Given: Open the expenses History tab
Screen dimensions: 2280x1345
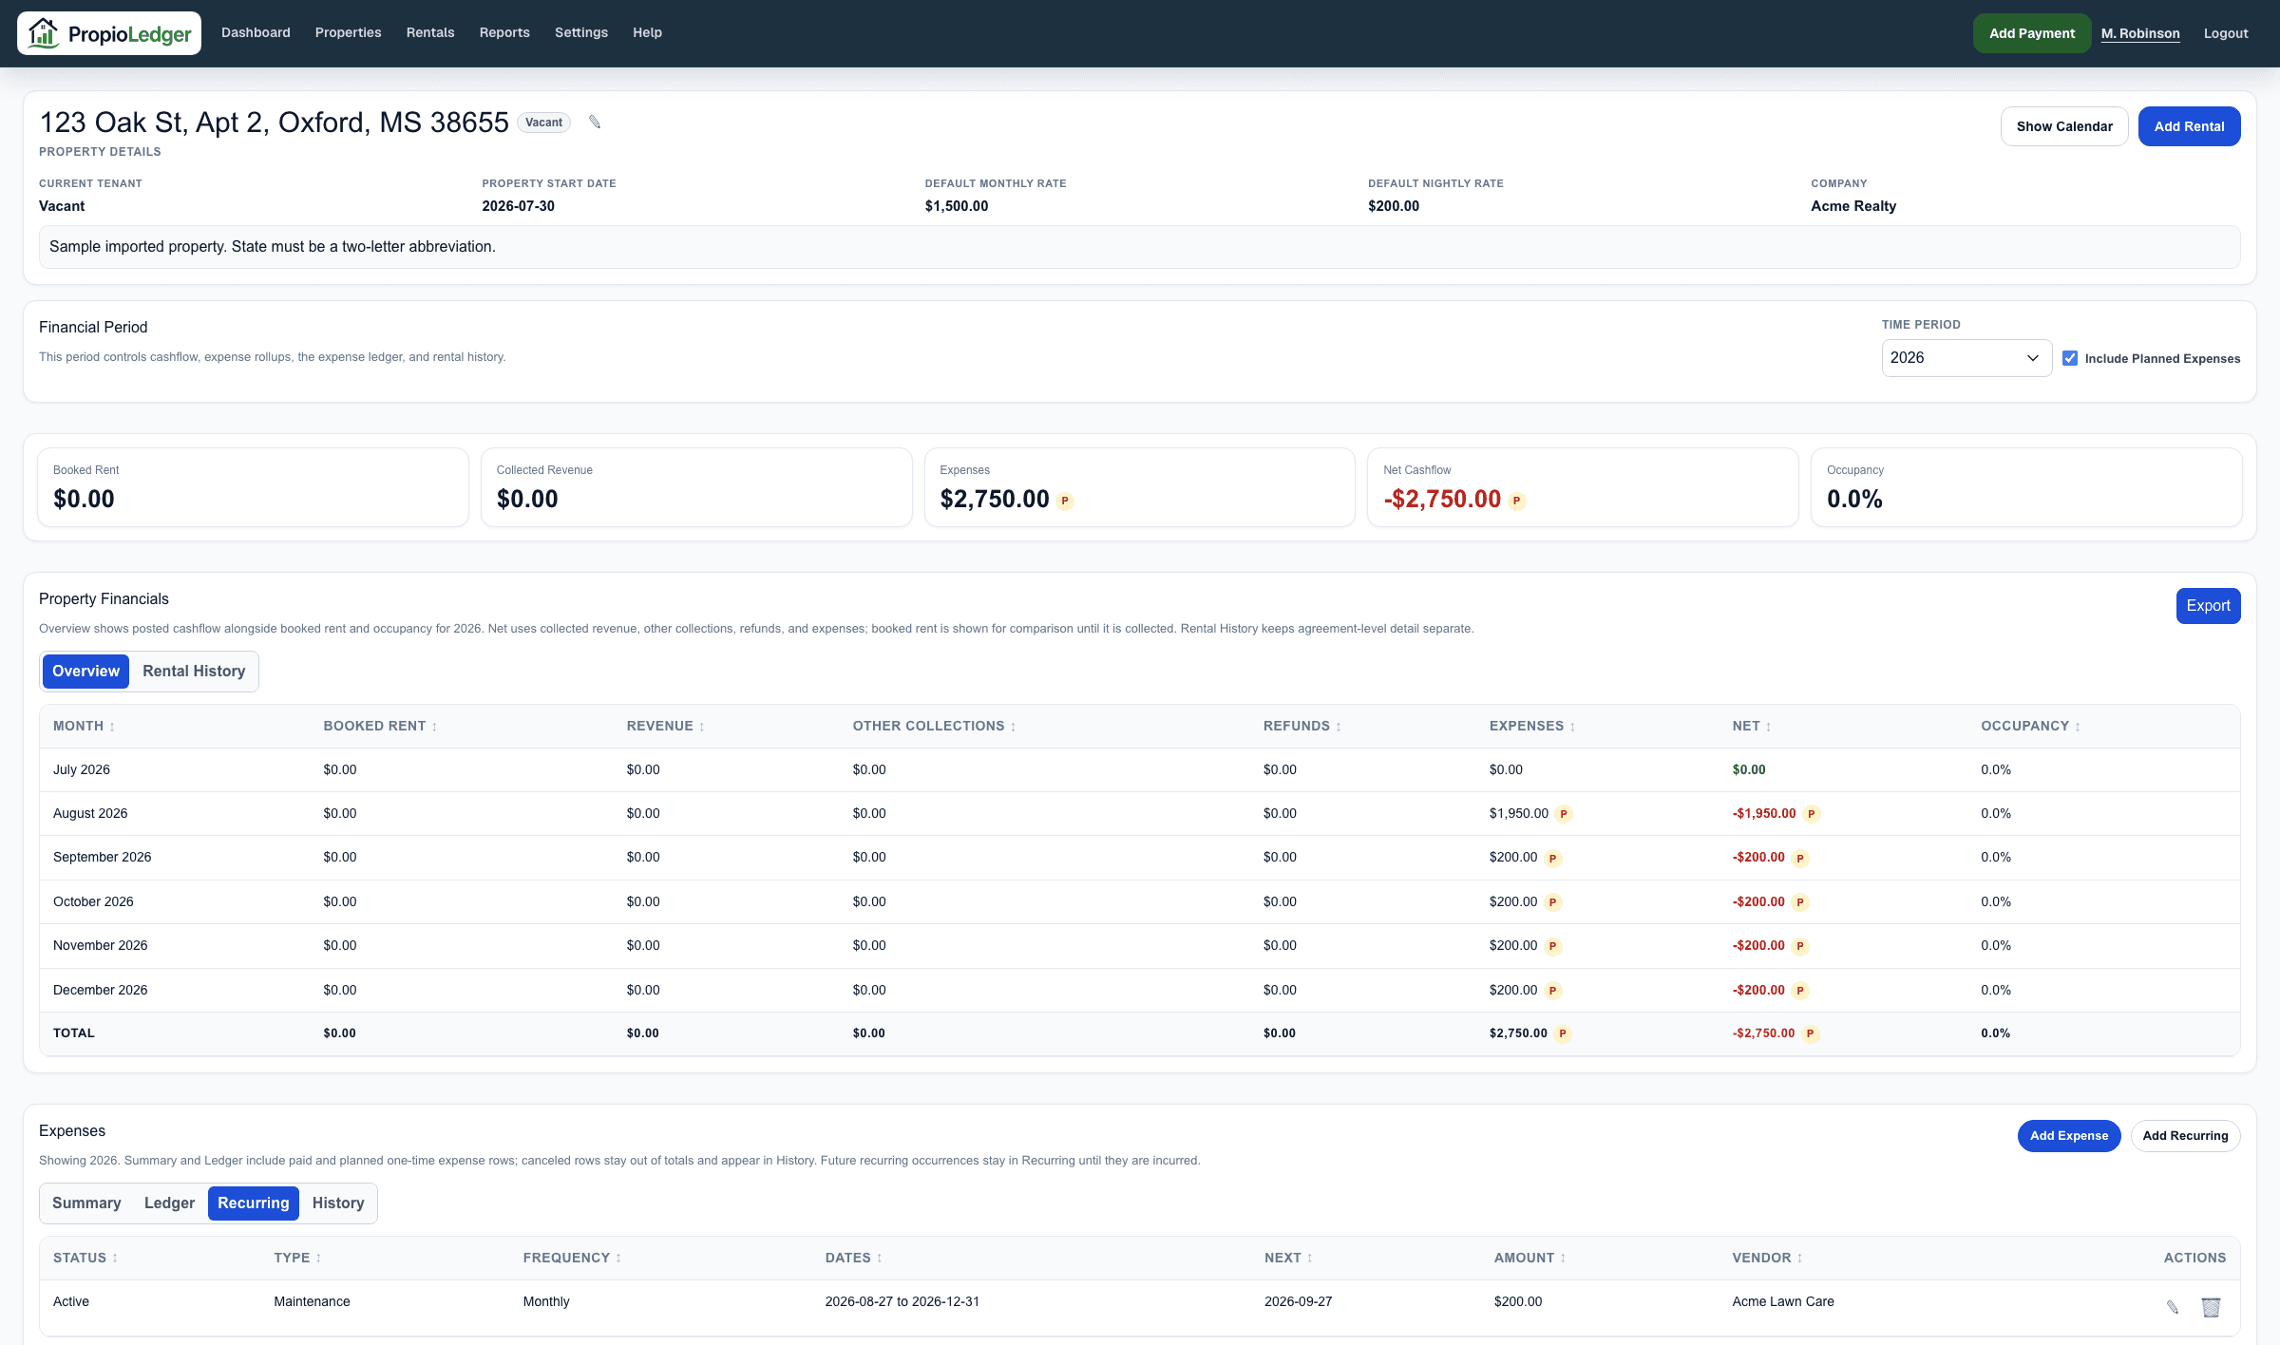Looking at the screenshot, I should (338, 1203).
